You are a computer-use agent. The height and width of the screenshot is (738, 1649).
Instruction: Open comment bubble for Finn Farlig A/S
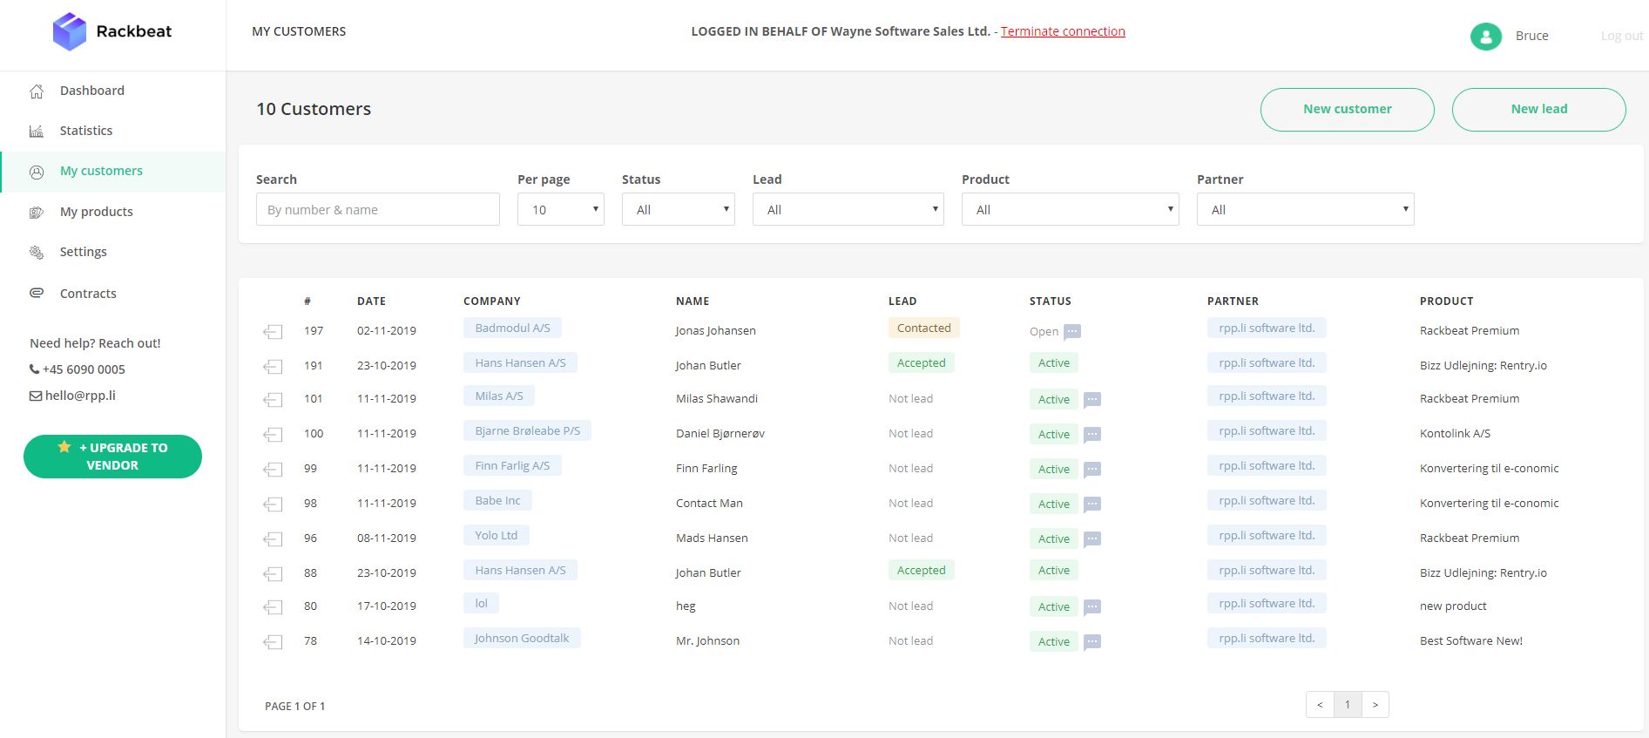tap(1092, 470)
